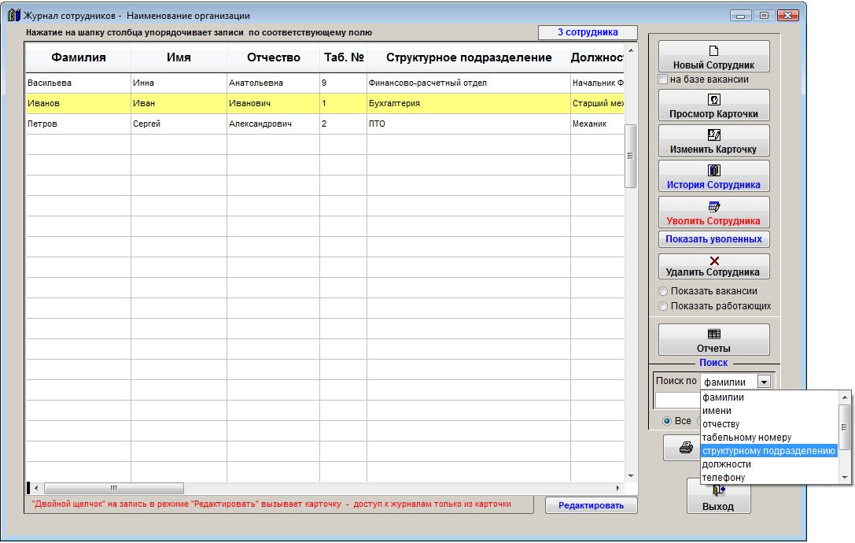
Task: Click the New Employee document icon
Action: [x=713, y=51]
